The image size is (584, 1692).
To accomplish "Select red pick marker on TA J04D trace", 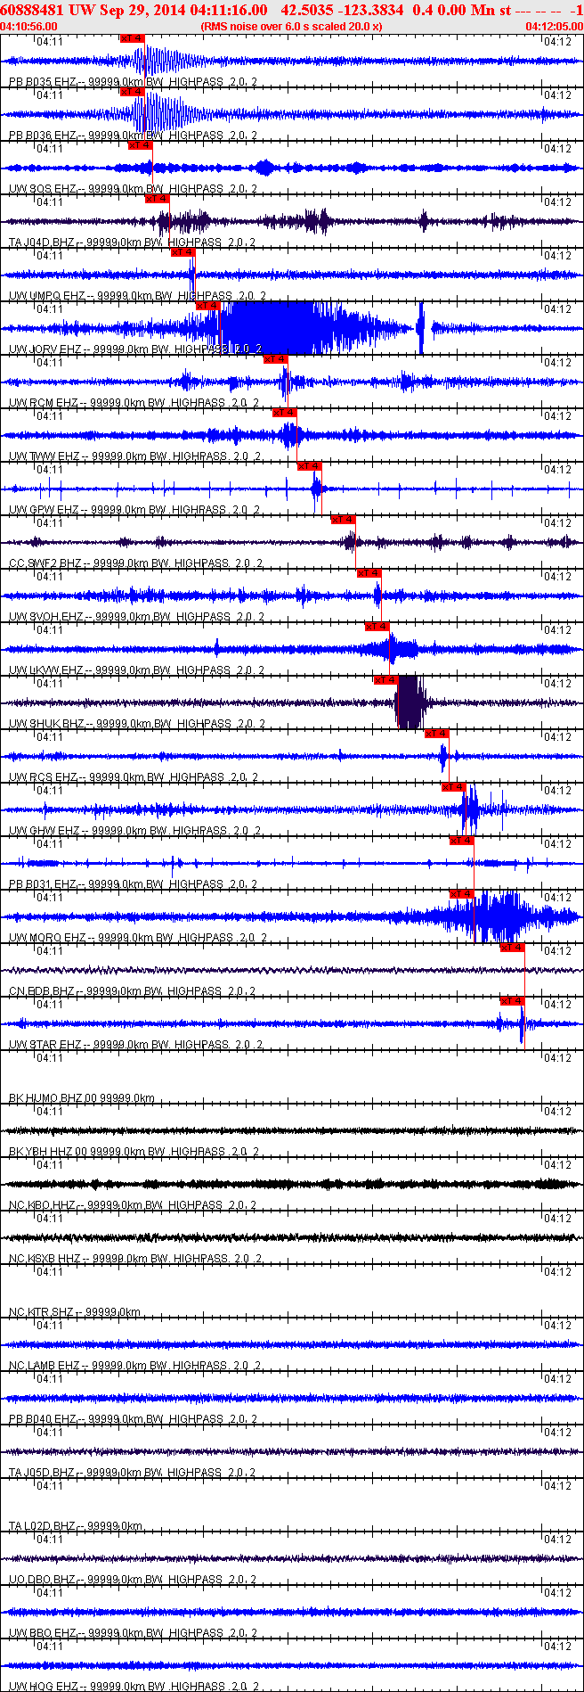I will [157, 199].
